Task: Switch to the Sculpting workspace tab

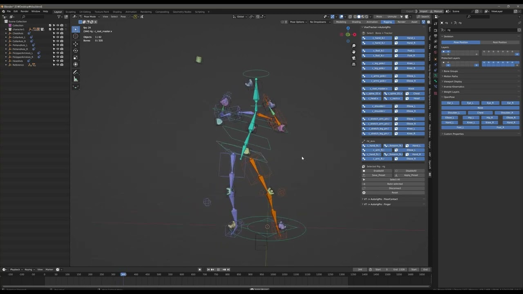Action: pyautogui.click(x=70, y=12)
